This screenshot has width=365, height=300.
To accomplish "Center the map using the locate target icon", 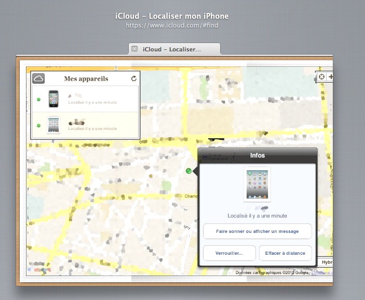I will coord(321,77).
